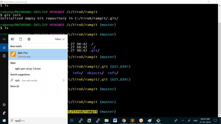Click 'info/' directory in terminal output
This screenshot has height=124, width=221.
click(x=78, y=73)
